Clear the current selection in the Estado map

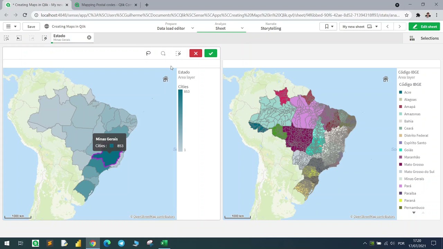[x=178, y=53]
